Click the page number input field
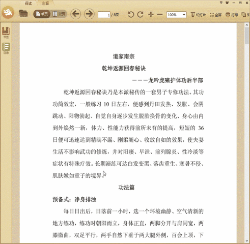The height and width of the screenshot is (244, 250). coord(104,15)
